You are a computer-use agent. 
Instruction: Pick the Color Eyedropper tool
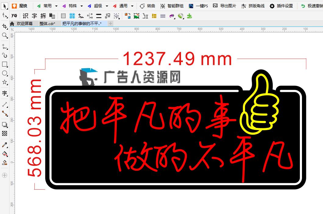[5, 144]
